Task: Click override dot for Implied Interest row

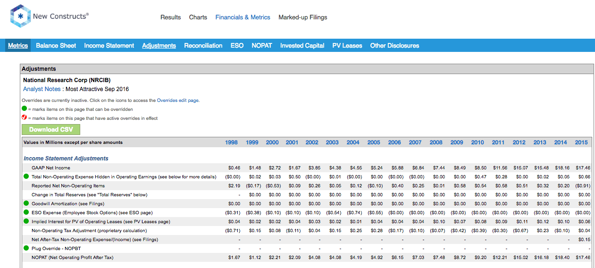Action: [26, 221]
